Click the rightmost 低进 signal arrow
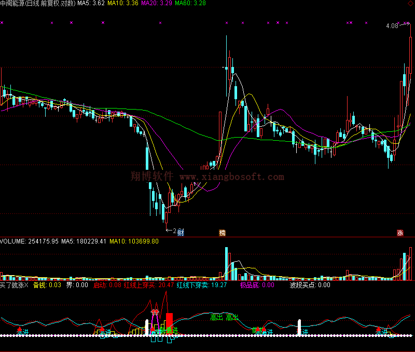This screenshot has height=352, width=415. 382,331
